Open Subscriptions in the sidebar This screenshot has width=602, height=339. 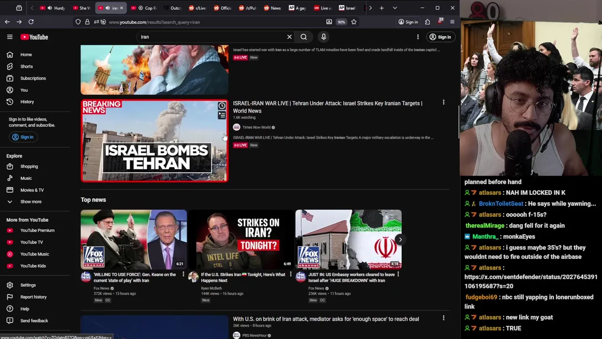point(33,78)
